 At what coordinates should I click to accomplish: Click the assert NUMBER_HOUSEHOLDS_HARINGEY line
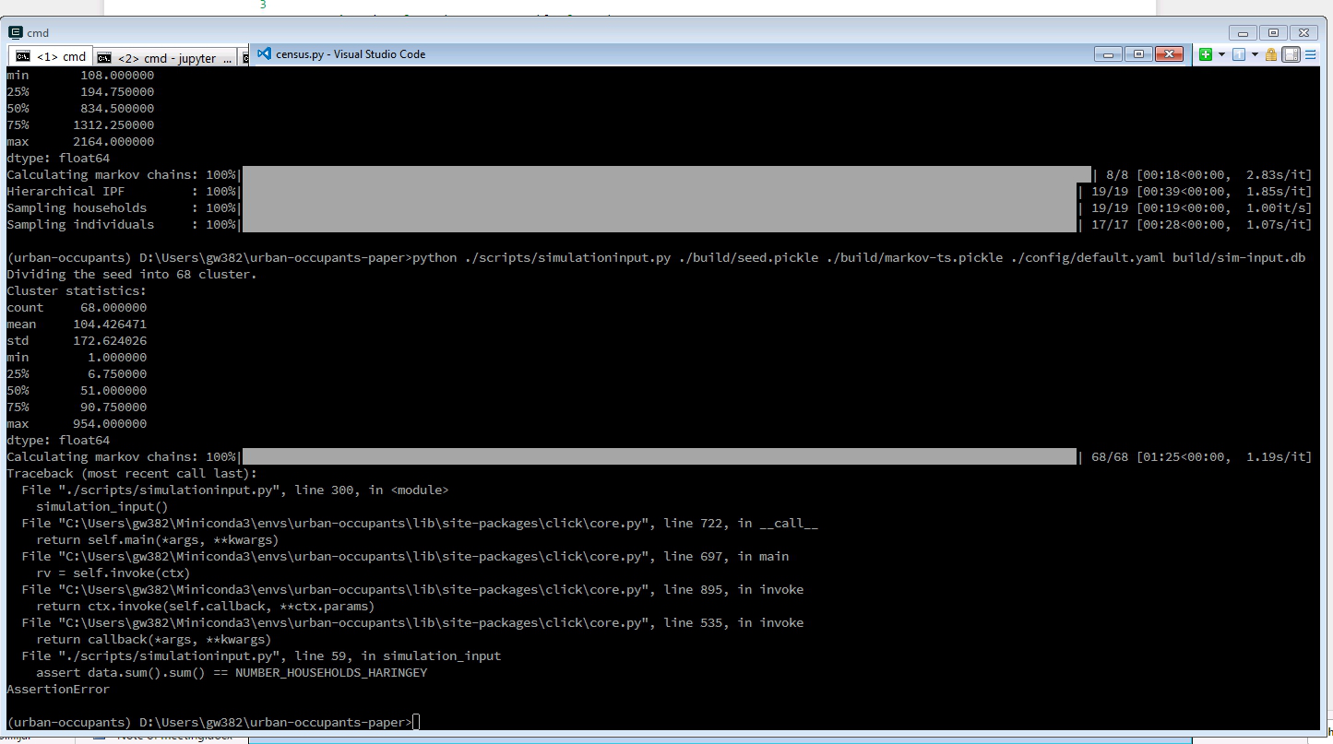232,673
